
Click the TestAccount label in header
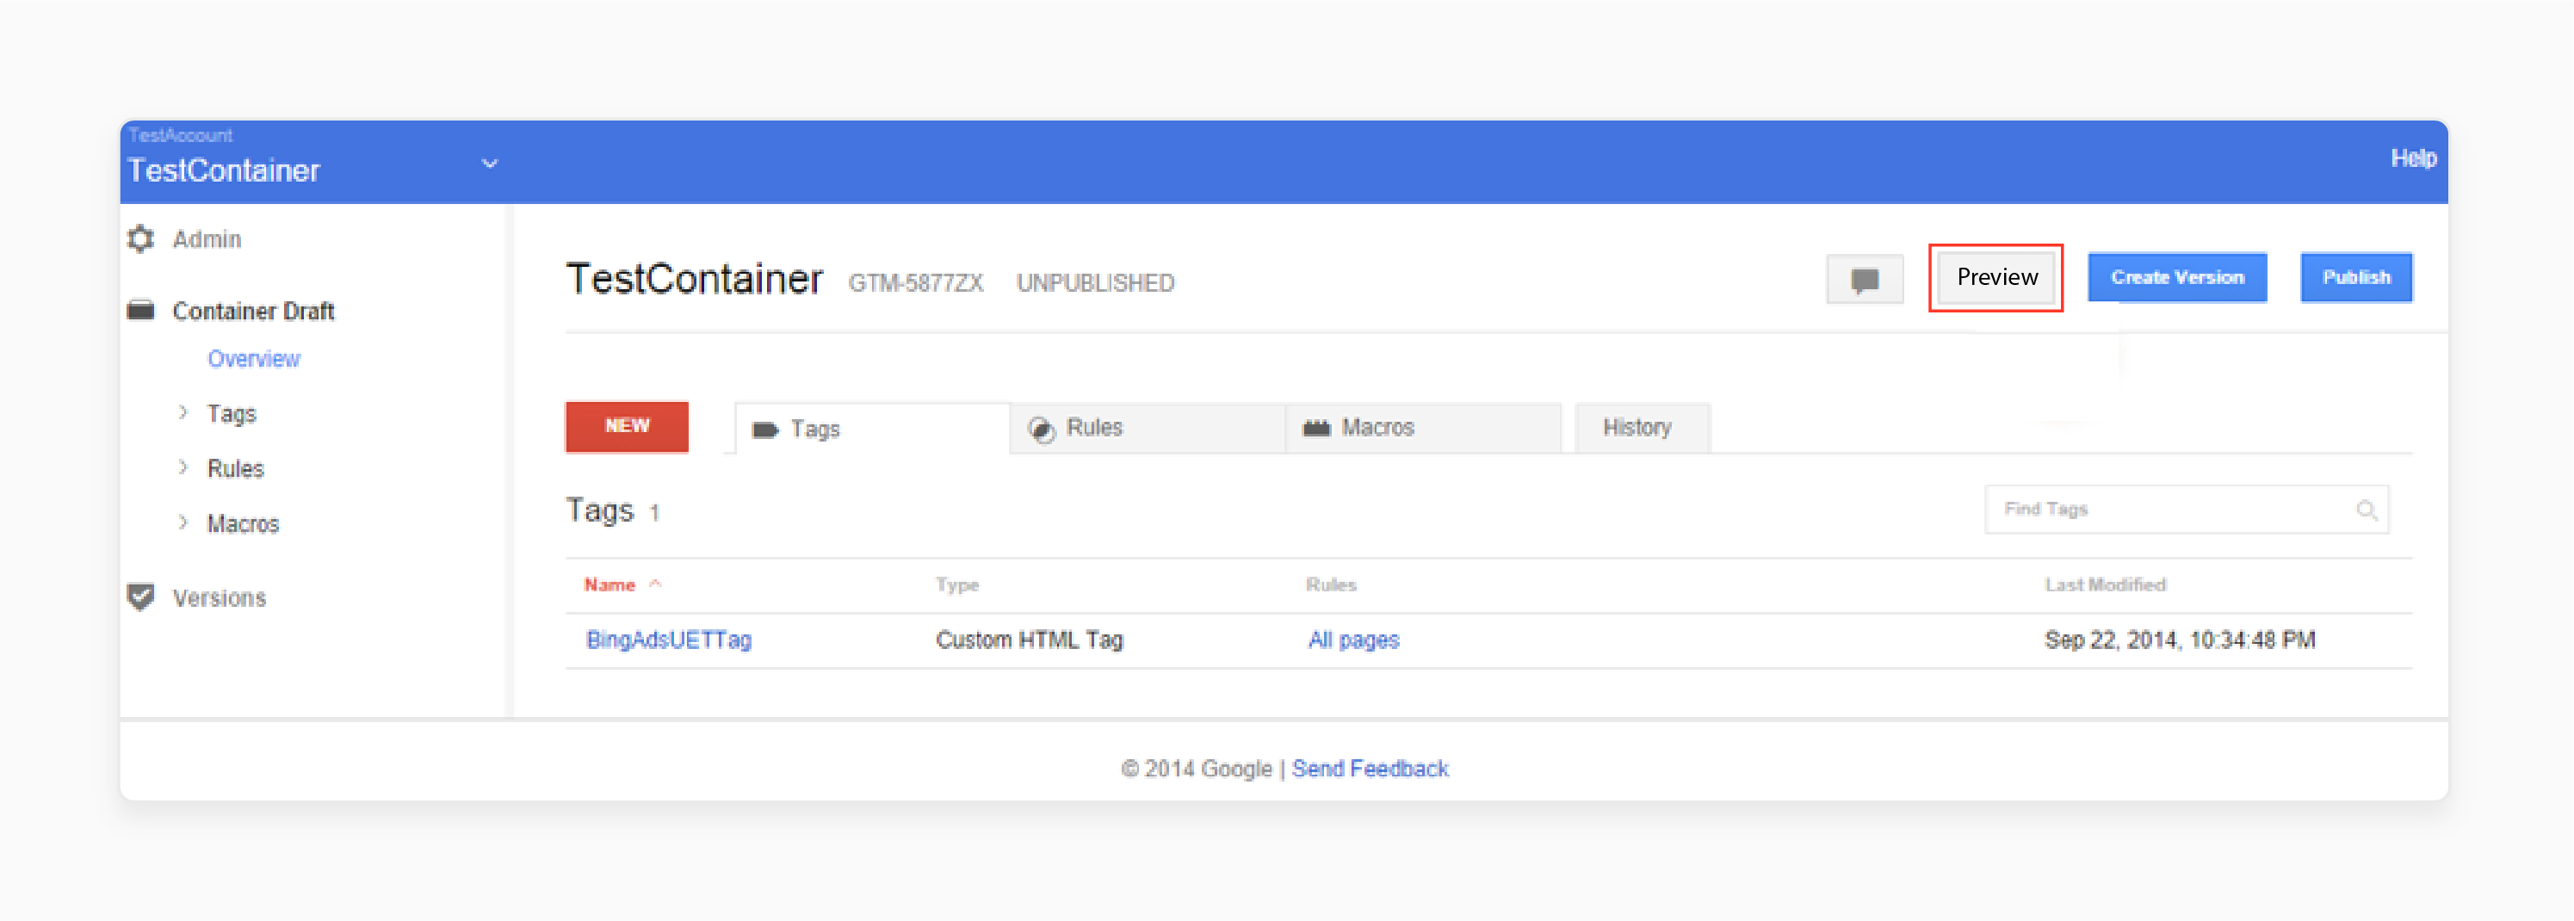tap(180, 135)
